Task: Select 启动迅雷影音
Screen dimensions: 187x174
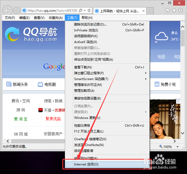Action: (x=107, y=151)
